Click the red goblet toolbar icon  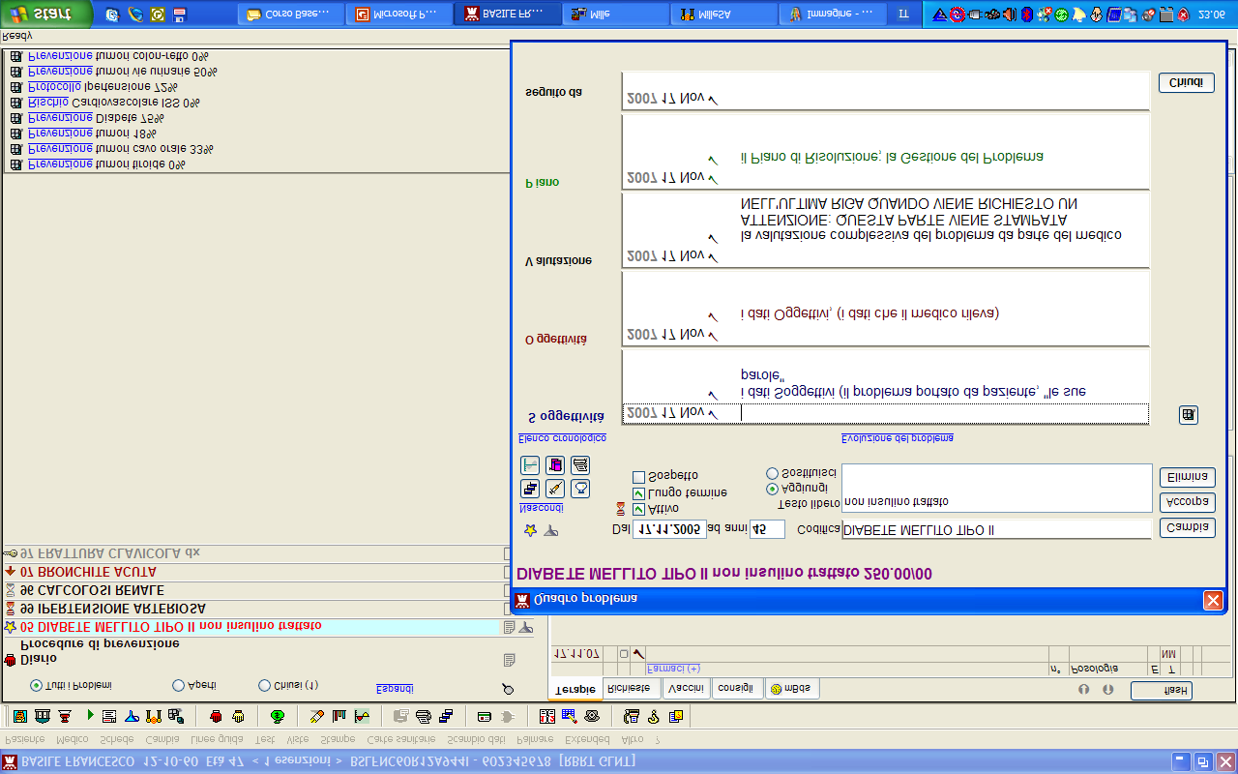point(65,716)
